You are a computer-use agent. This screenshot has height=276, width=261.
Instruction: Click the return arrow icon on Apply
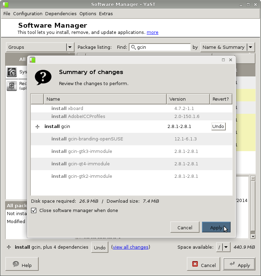coord(232,264)
